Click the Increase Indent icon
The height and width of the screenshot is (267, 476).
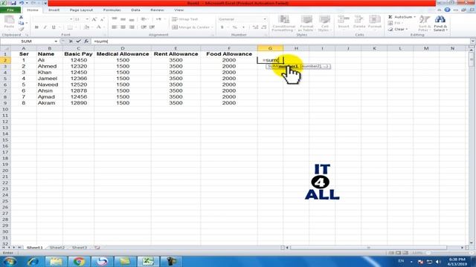coord(152,27)
